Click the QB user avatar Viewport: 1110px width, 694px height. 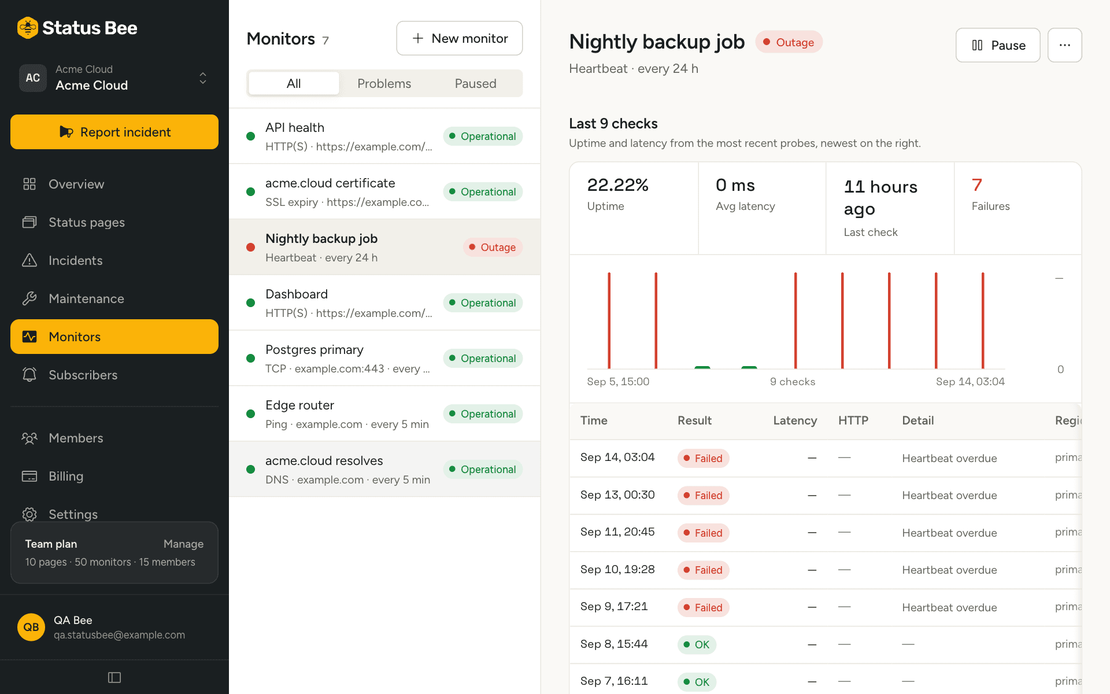click(x=31, y=627)
